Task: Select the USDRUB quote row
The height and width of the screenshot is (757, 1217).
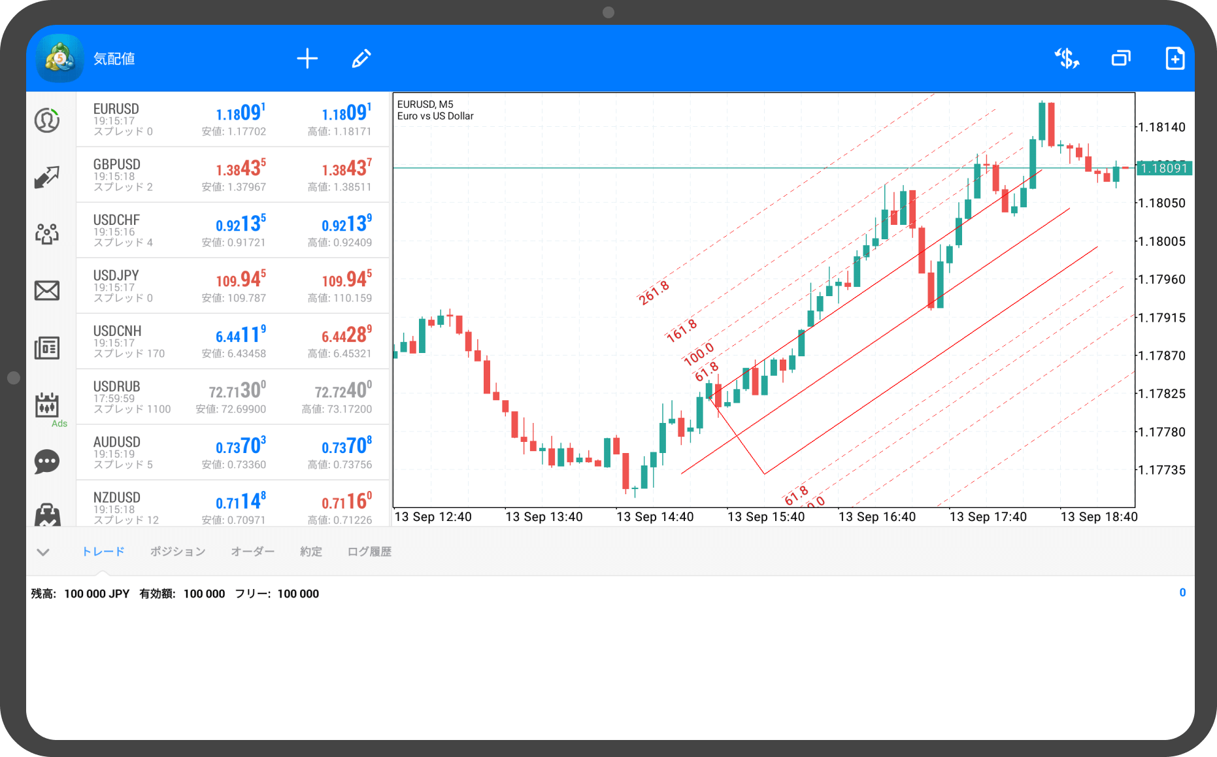Action: coord(233,397)
